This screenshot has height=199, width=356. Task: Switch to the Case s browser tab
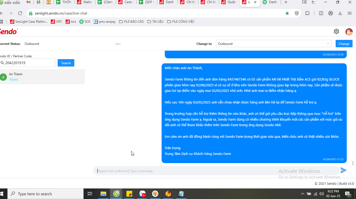tap(126, 2)
